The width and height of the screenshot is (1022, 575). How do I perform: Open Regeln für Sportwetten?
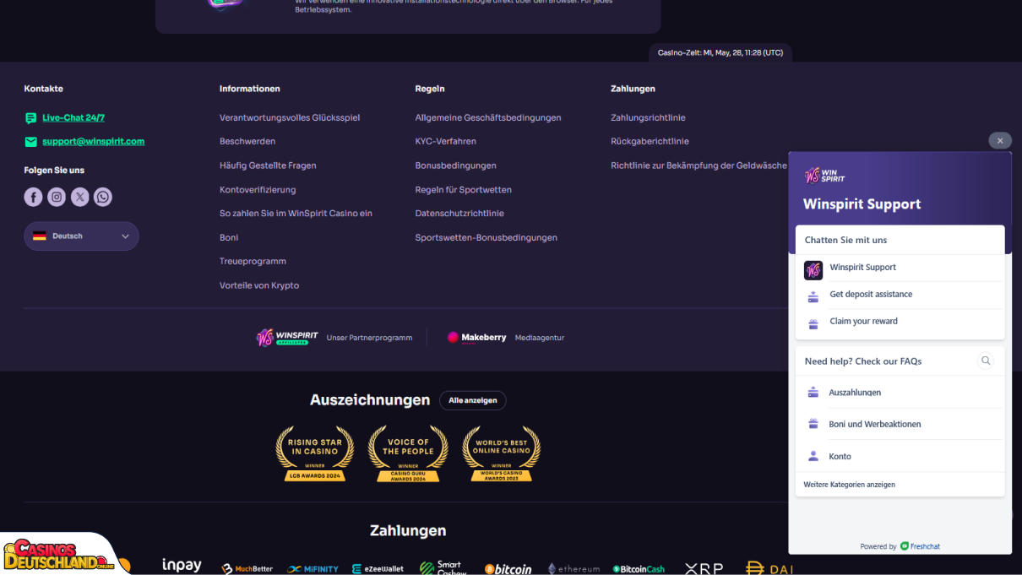pyautogui.click(x=463, y=190)
